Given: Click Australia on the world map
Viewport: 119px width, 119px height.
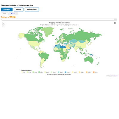Looking at the screenshot, I should [89, 59].
